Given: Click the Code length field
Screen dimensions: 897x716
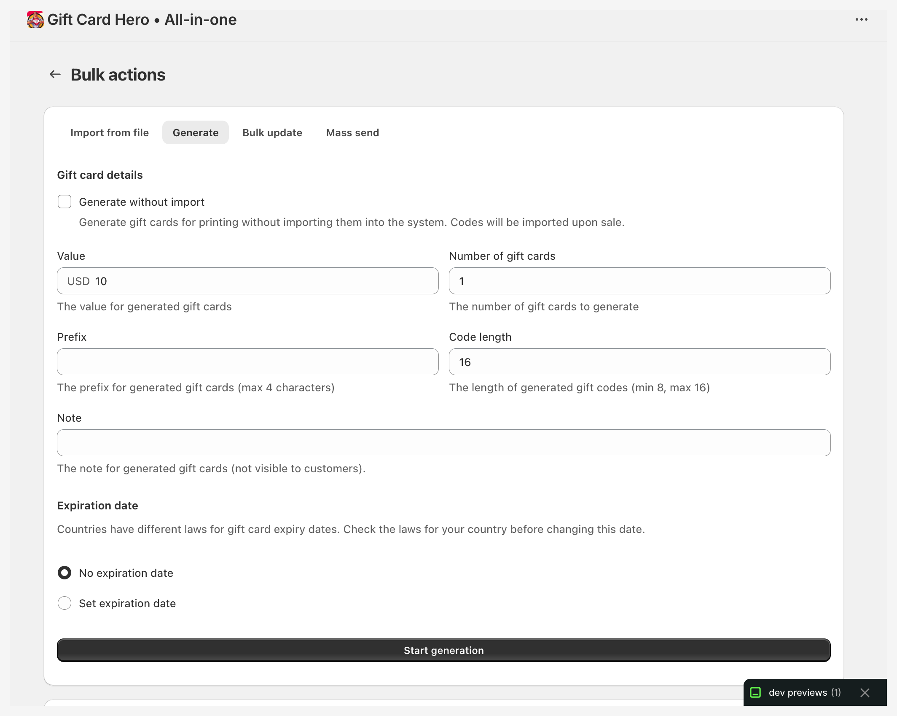Looking at the screenshot, I should tap(639, 362).
